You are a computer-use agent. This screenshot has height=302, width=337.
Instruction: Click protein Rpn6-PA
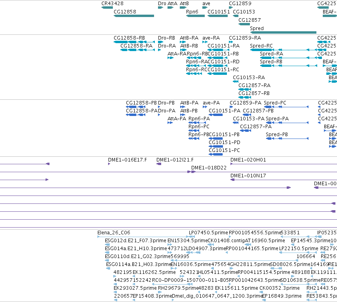click(x=197, y=123)
